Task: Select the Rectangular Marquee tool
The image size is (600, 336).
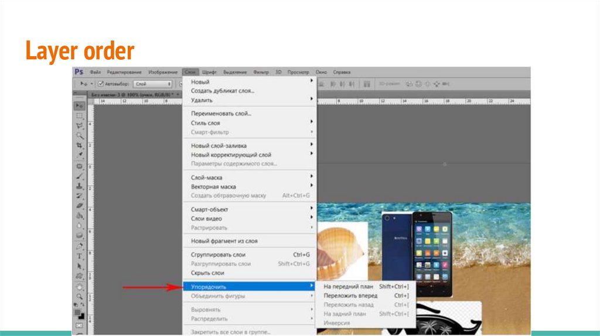Action: (x=79, y=116)
